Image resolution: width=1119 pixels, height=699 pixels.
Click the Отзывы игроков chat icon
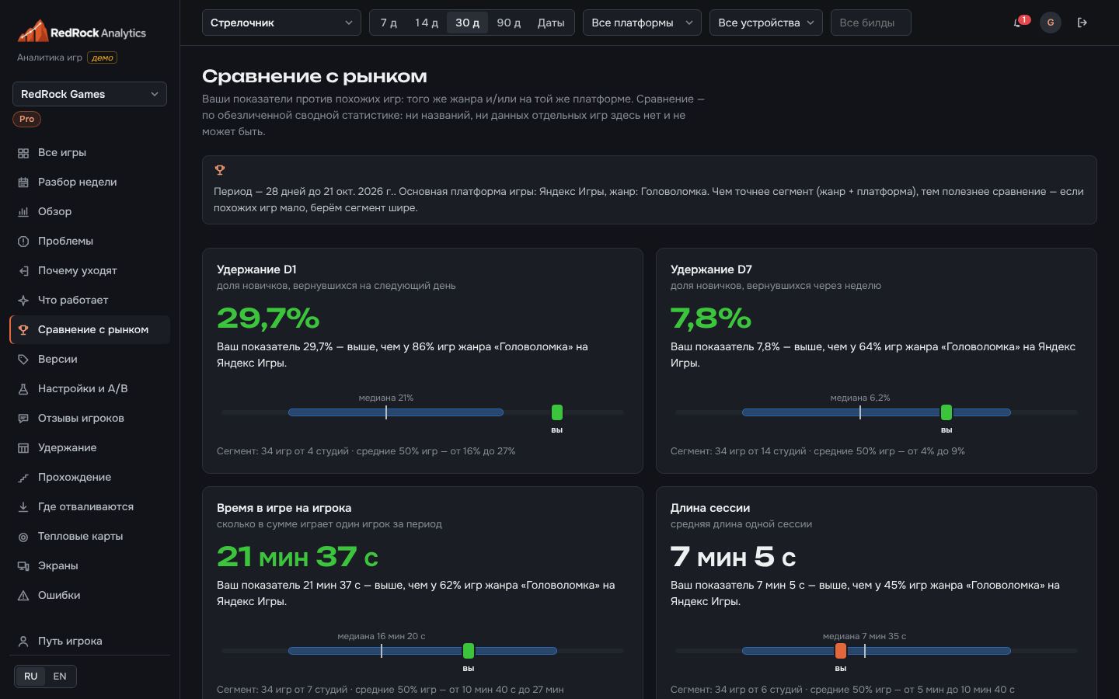coord(23,419)
